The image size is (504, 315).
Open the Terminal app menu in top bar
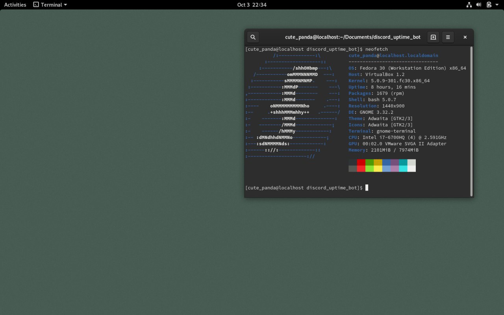(50, 5)
